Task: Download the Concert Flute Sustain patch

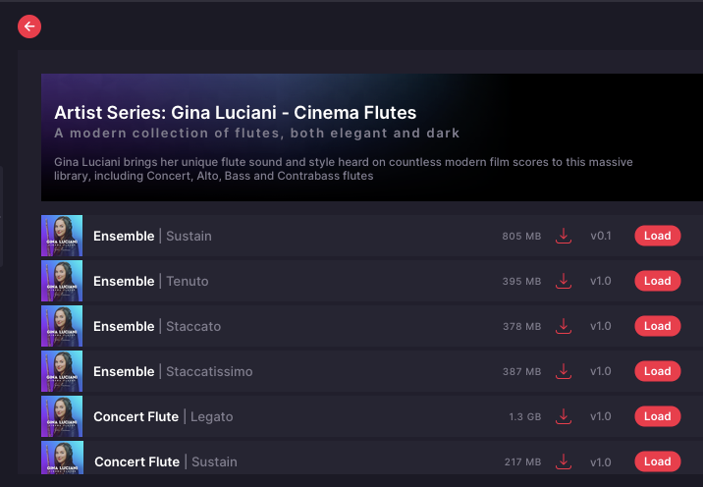Action: pos(564,461)
